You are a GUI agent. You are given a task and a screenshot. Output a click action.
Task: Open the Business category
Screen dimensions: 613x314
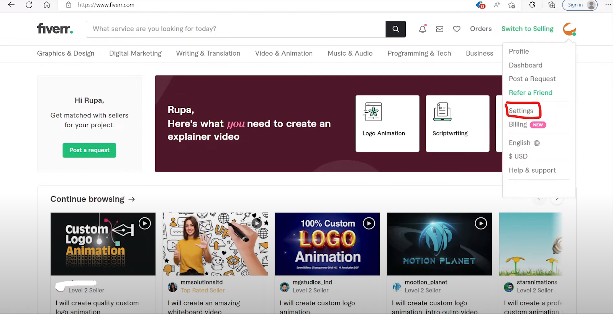tap(480, 53)
